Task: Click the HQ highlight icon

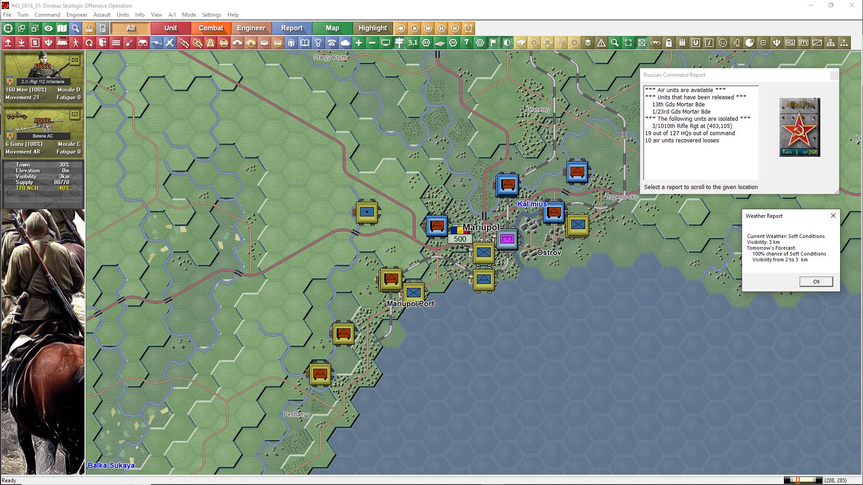Action: [x=790, y=43]
